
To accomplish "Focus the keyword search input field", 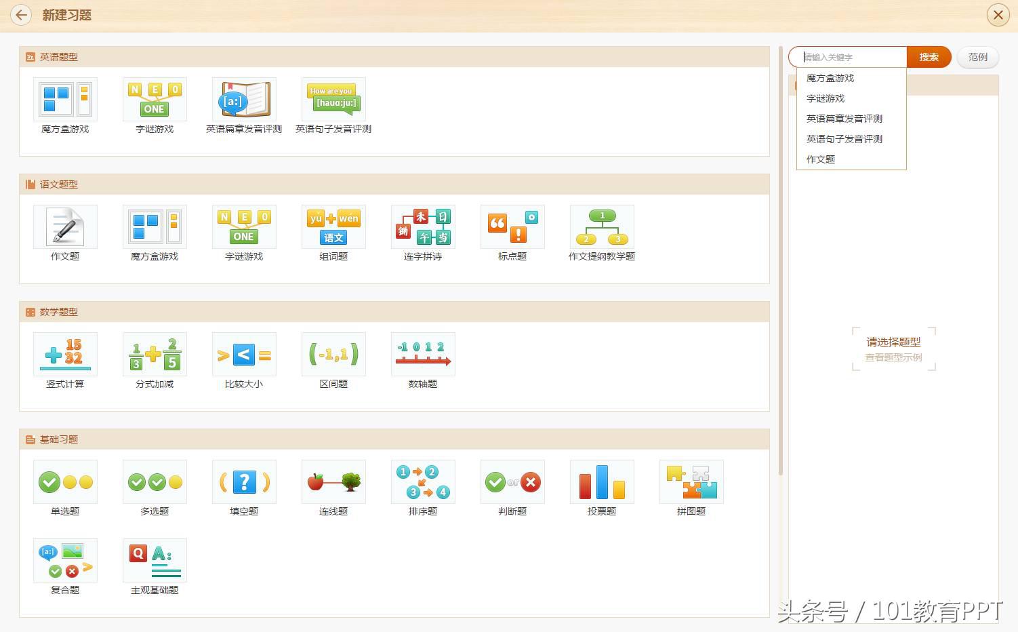I will coord(848,57).
